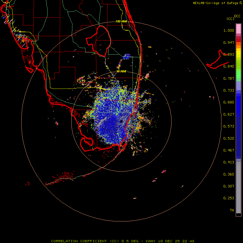Click the 0.680 scale label
The image size is (243, 243).
229,102
